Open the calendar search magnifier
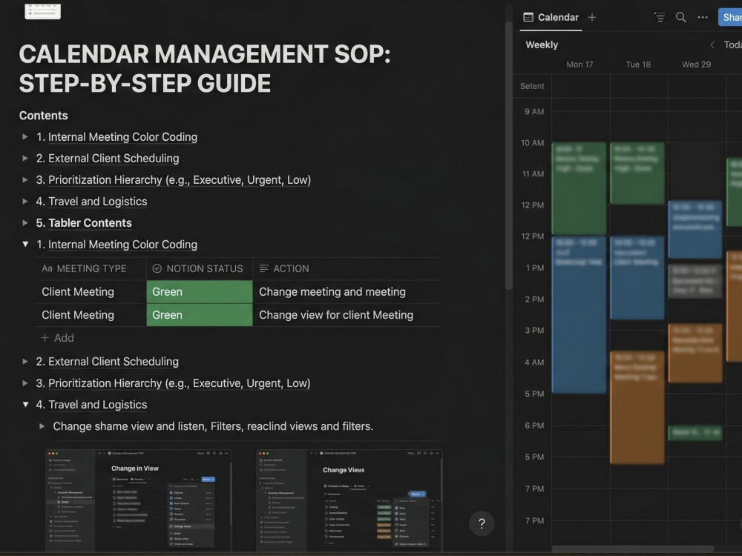The image size is (742, 556). click(681, 18)
